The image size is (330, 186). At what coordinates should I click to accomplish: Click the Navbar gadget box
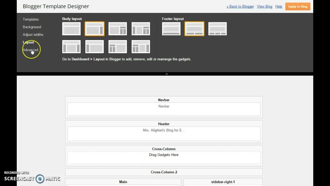coord(164,109)
